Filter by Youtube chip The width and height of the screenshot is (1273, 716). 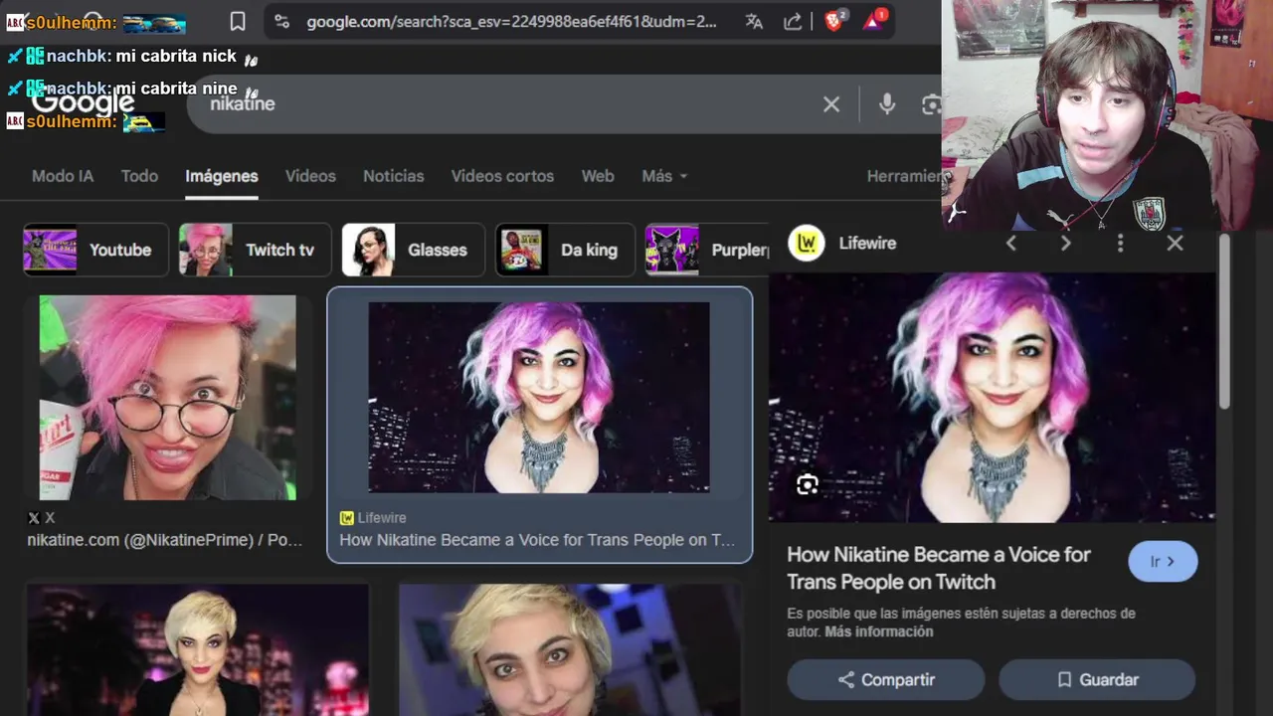pyautogui.click(x=93, y=250)
